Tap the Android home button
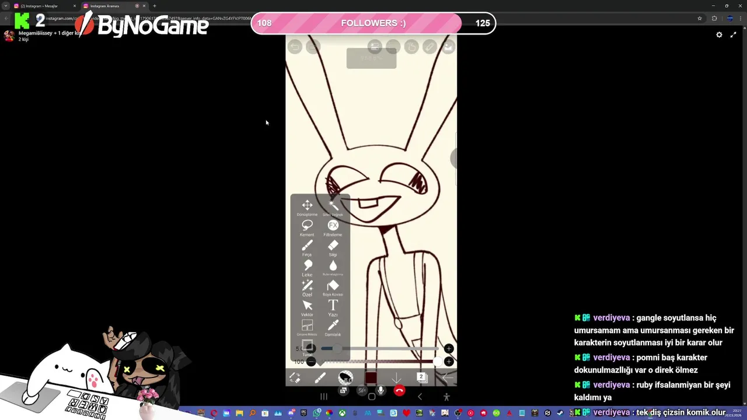The height and width of the screenshot is (420, 747). 372,397
